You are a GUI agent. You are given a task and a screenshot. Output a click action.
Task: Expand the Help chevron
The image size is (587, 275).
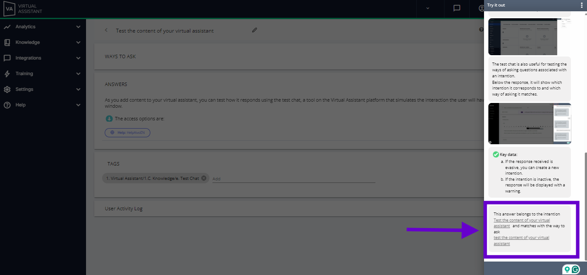pos(78,105)
